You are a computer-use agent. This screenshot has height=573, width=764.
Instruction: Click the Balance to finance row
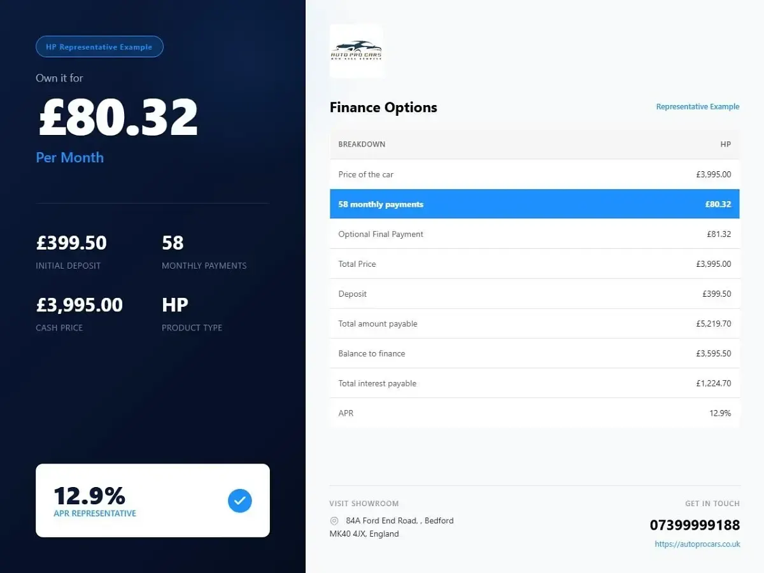535,353
